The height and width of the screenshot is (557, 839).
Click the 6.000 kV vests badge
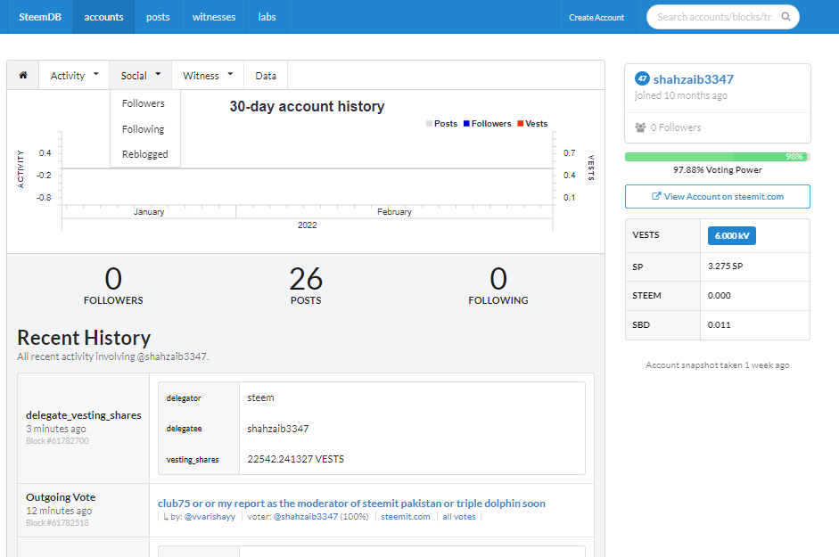click(731, 235)
